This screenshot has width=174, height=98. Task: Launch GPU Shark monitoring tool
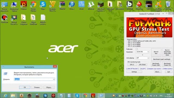[x=142, y=65]
